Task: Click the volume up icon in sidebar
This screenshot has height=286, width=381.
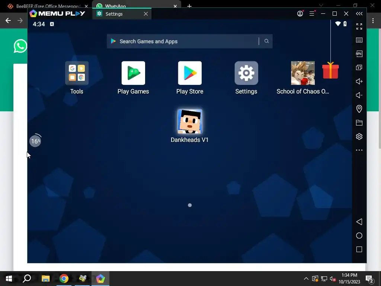Action: tap(359, 81)
